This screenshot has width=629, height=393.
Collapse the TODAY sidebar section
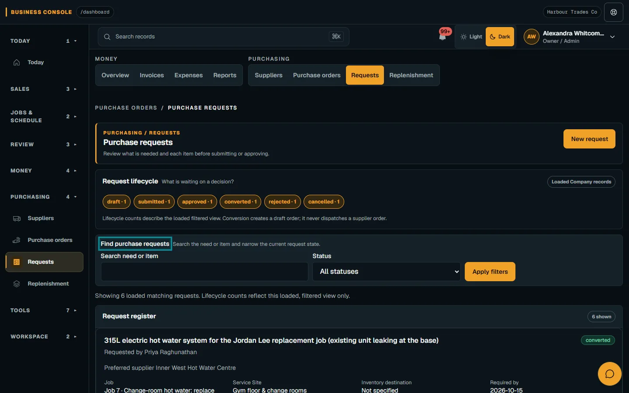click(x=44, y=41)
